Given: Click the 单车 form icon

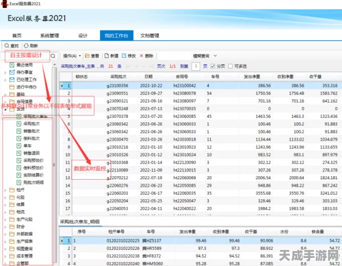Looking at the screenshot, I should [x=19, y=146].
